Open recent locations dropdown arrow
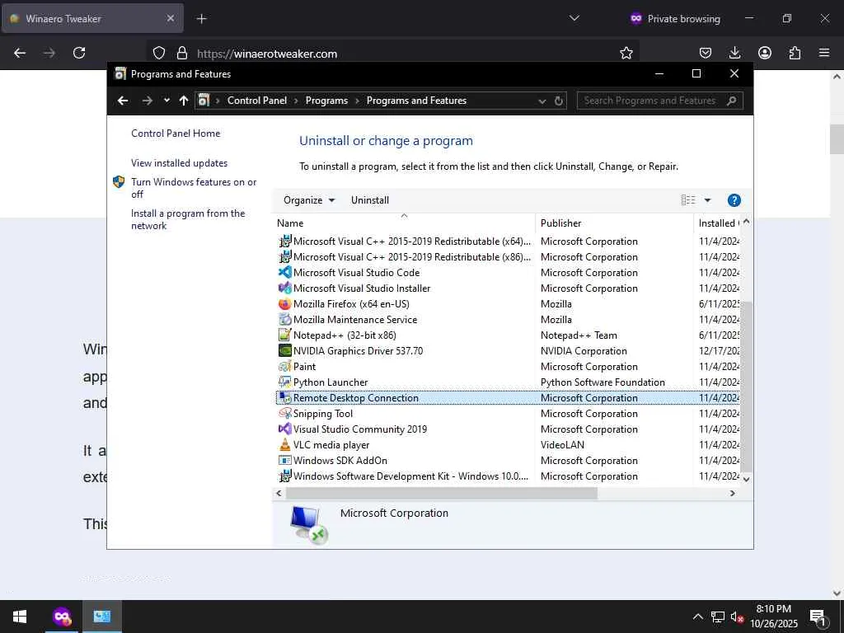This screenshot has width=844, height=633. 166,100
